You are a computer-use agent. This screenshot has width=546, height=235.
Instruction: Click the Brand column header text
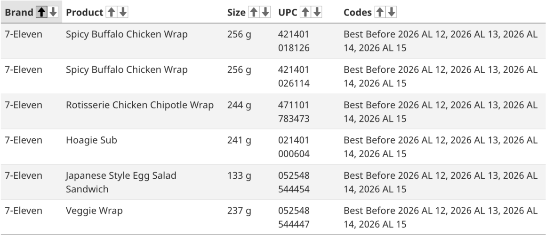click(19, 13)
